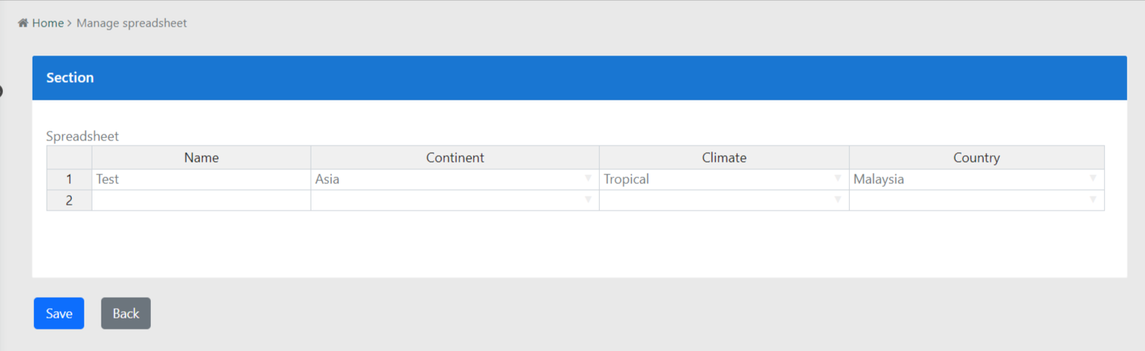The image size is (1145, 351).
Task: Click the empty Name cell in row 2
Action: click(201, 200)
